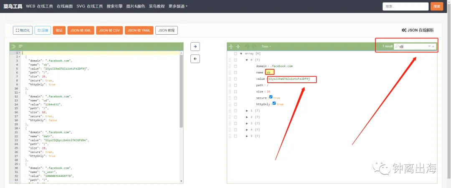Click the JSON 在线解析 gears icon
451x188 pixels.
(x=404, y=30)
